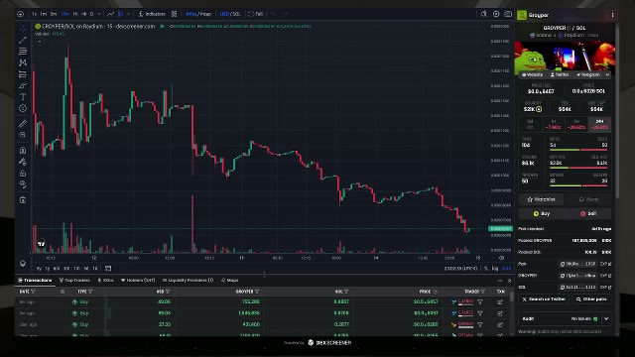Select the D daily timeframe
Viewport: 635px width, 357px height.
[x=92, y=14]
